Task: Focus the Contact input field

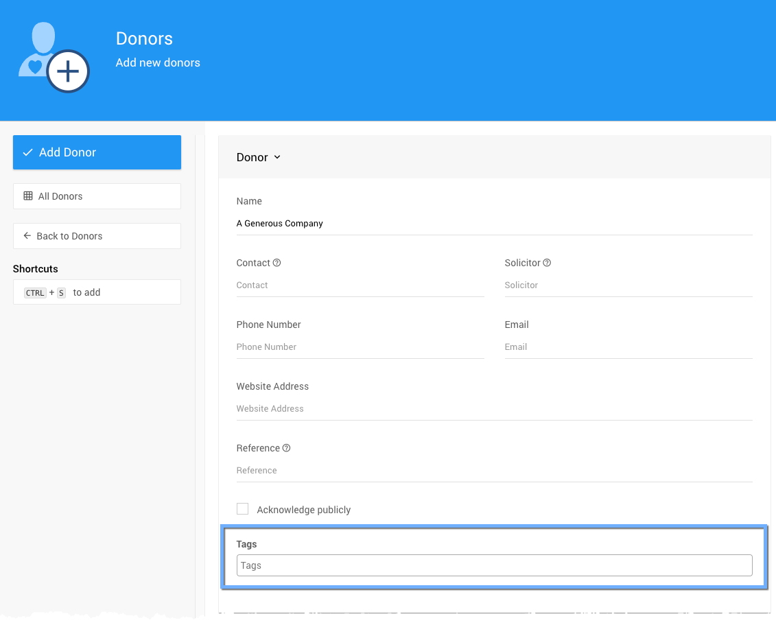Action: [x=360, y=285]
